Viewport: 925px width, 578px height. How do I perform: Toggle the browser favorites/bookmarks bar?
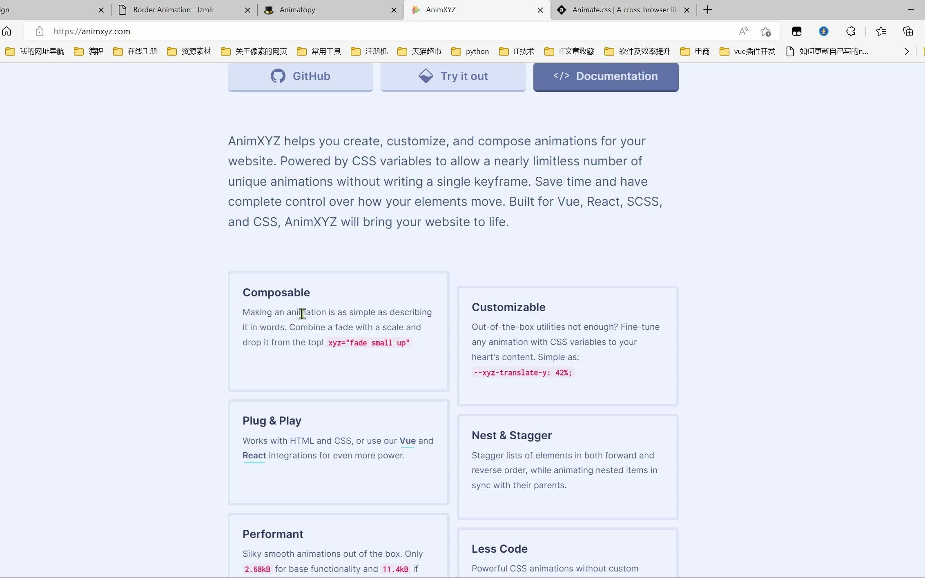click(x=881, y=31)
